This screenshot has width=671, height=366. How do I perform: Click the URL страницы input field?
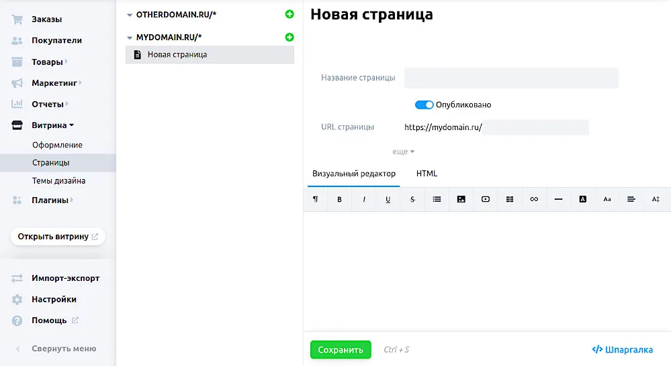(x=535, y=127)
